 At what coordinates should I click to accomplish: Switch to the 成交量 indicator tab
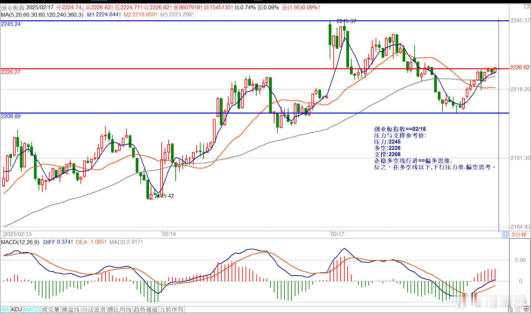coord(51,310)
